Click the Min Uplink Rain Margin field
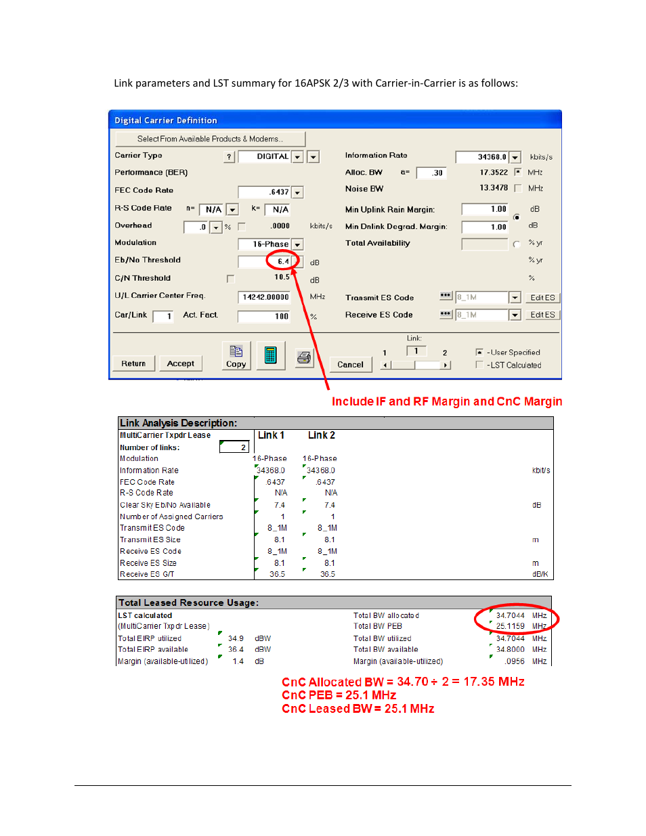The image size is (646, 836). [x=485, y=209]
